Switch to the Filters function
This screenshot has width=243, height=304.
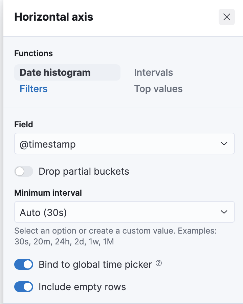(x=34, y=89)
